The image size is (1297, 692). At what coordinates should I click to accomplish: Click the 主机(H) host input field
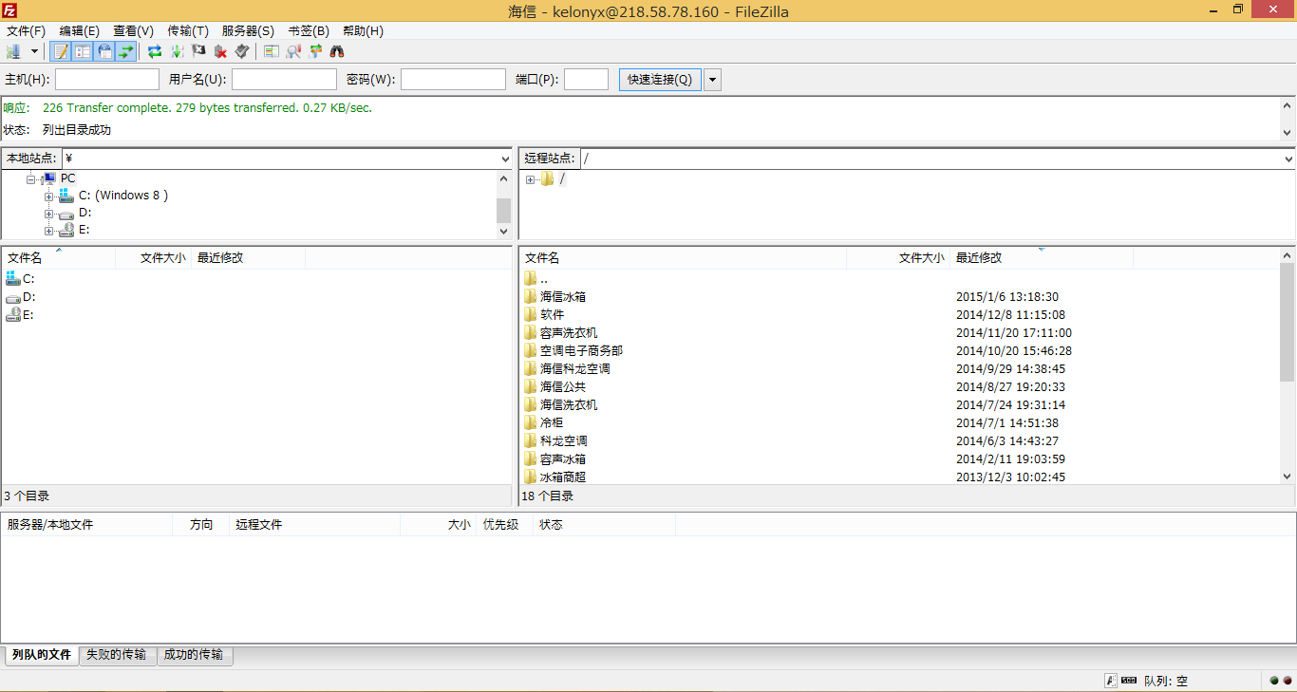tap(107, 80)
